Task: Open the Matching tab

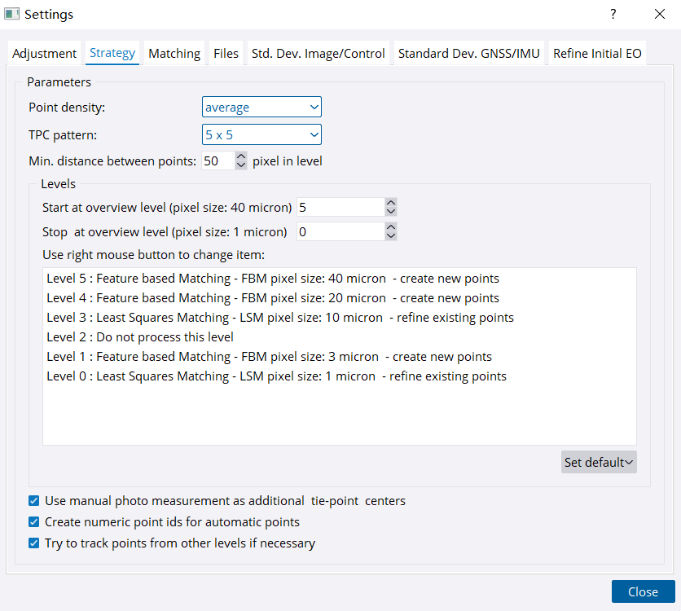Action: 174,54
